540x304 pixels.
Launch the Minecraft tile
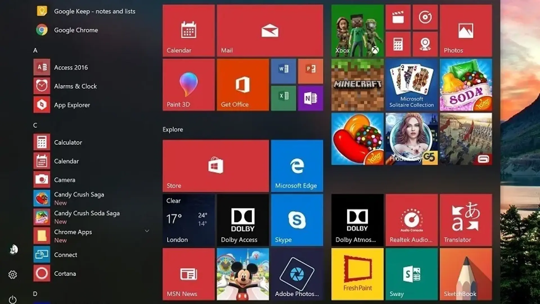pos(357,85)
